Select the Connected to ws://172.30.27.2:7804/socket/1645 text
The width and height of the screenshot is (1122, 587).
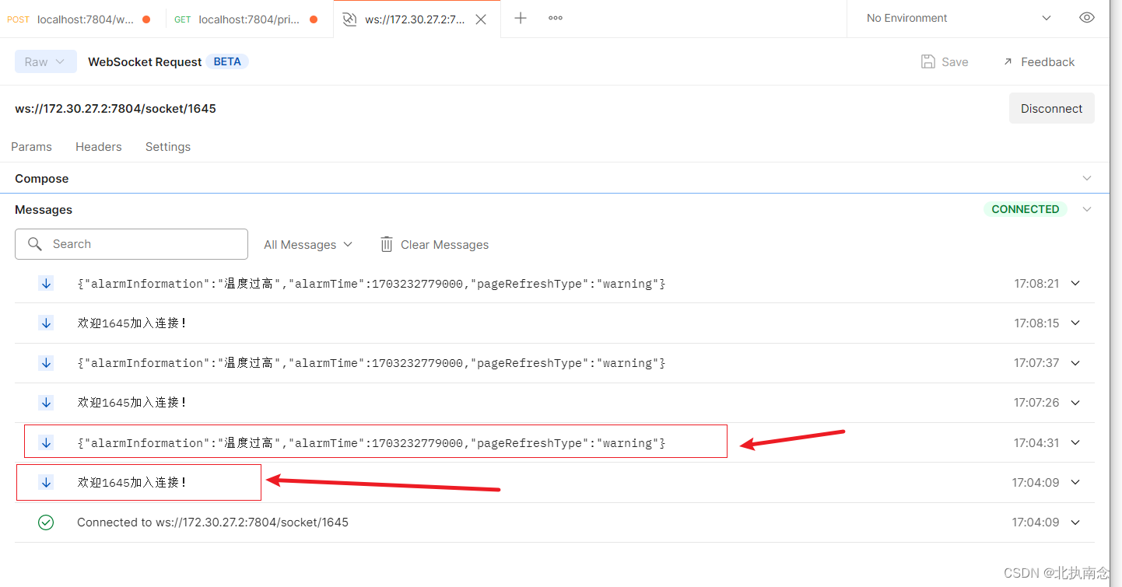click(x=212, y=522)
